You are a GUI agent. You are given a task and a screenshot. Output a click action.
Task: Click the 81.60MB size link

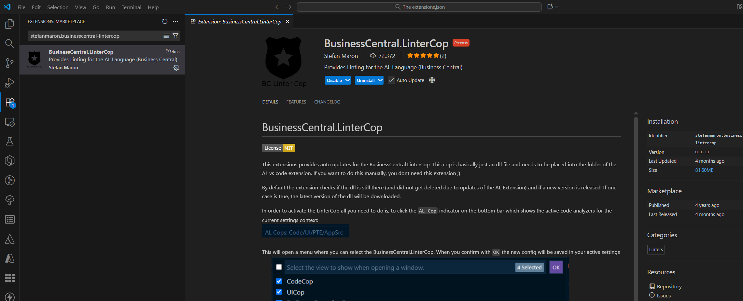tap(704, 170)
